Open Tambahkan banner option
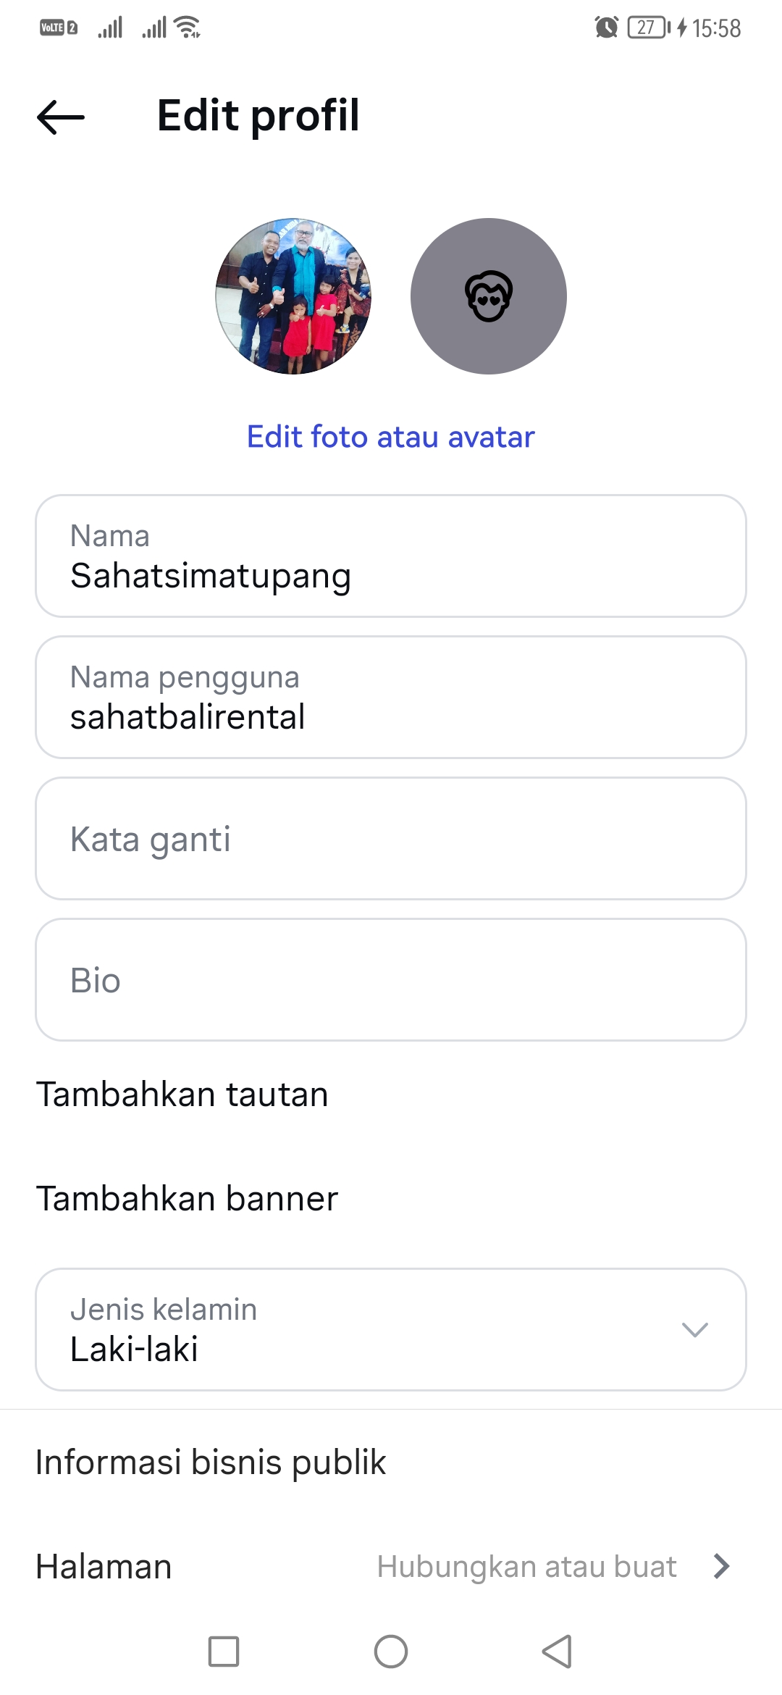Viewport: 782px width, 1695px height. 188,1198
